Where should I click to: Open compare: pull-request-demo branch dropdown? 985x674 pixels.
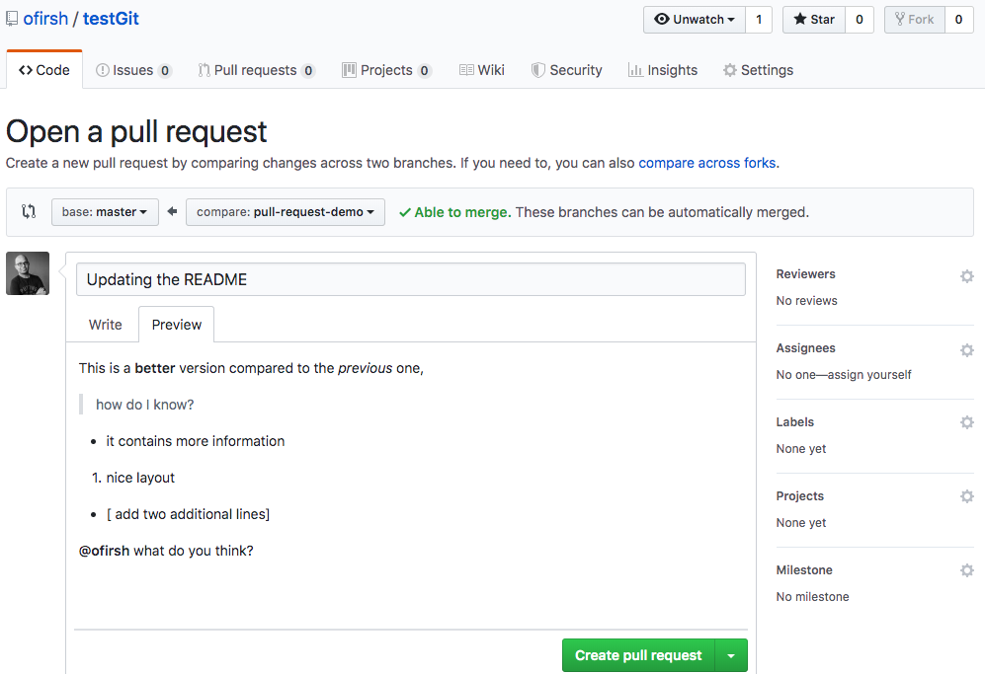(285, 212)
